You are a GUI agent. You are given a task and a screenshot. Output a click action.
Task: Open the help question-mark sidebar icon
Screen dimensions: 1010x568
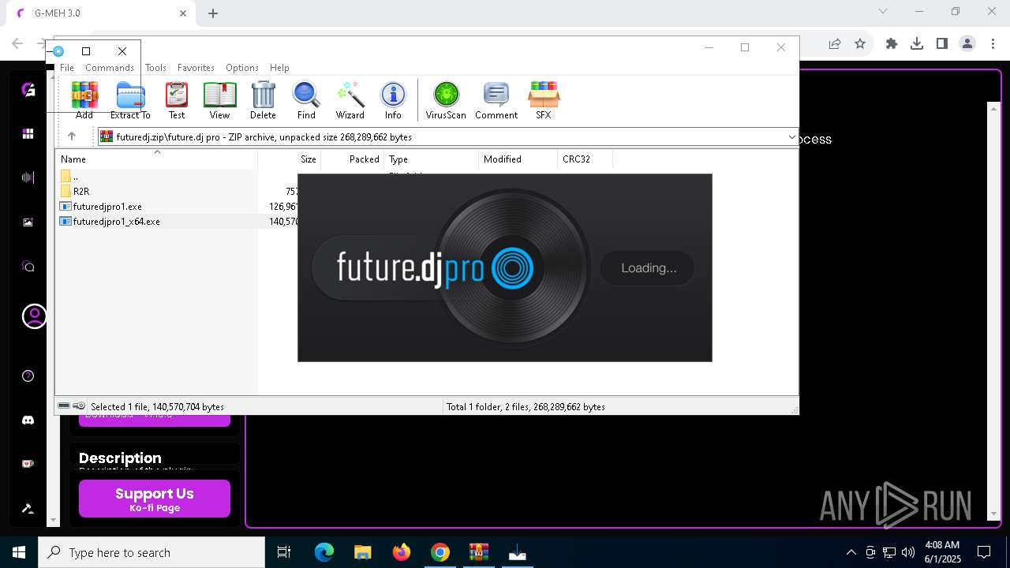(x=28, y=376)
